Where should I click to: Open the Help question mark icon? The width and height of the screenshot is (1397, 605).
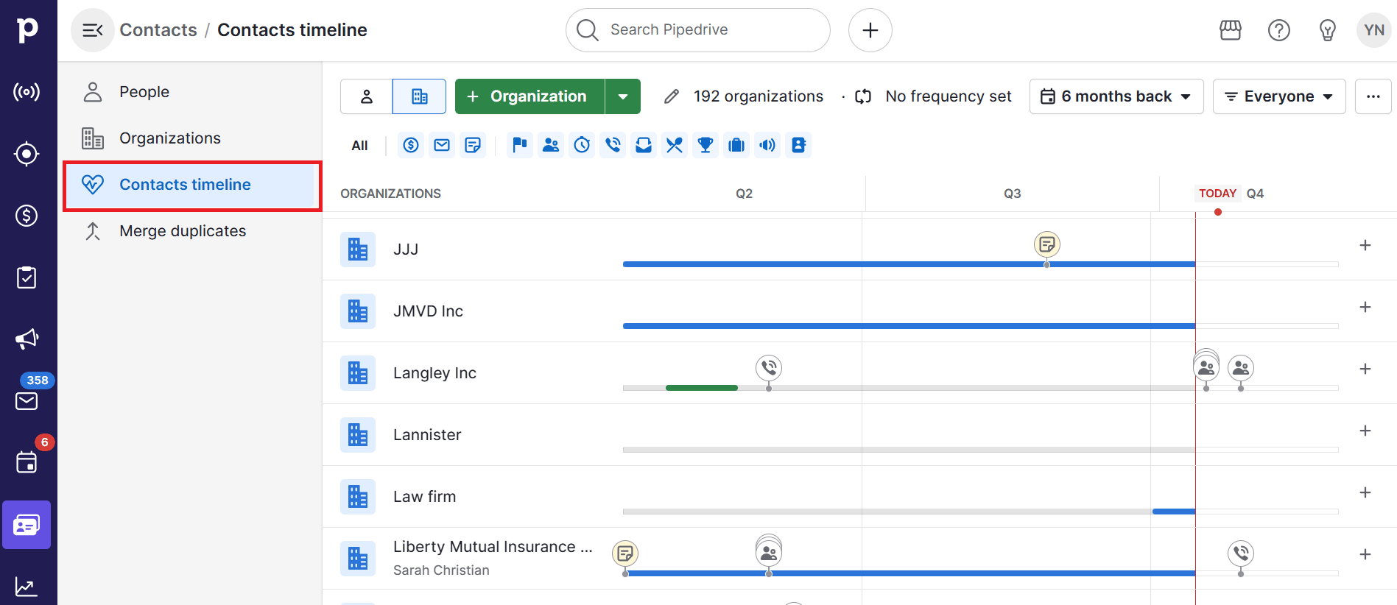tap(1279, 30)
